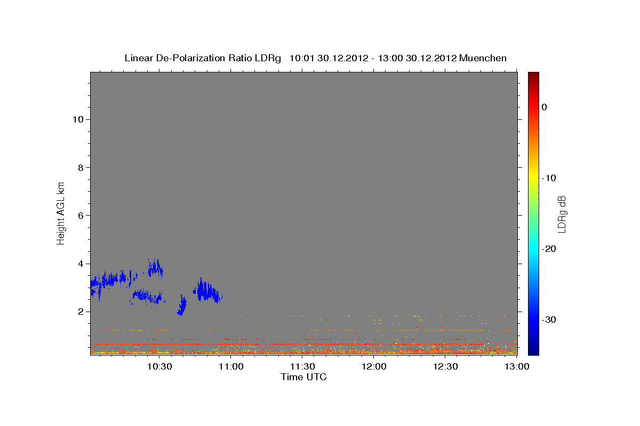Click the blue cloud echo near 10:50

[207, 291]
